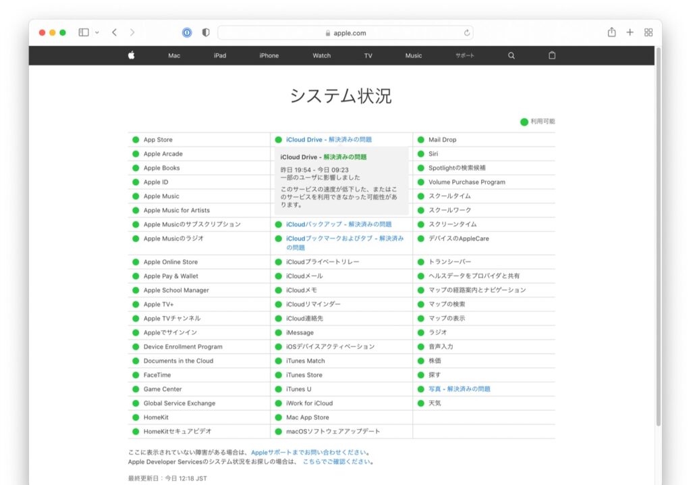Screen dimensions: 691x485
Task: Click the Apple Books row text
Action: click(162, 168)
